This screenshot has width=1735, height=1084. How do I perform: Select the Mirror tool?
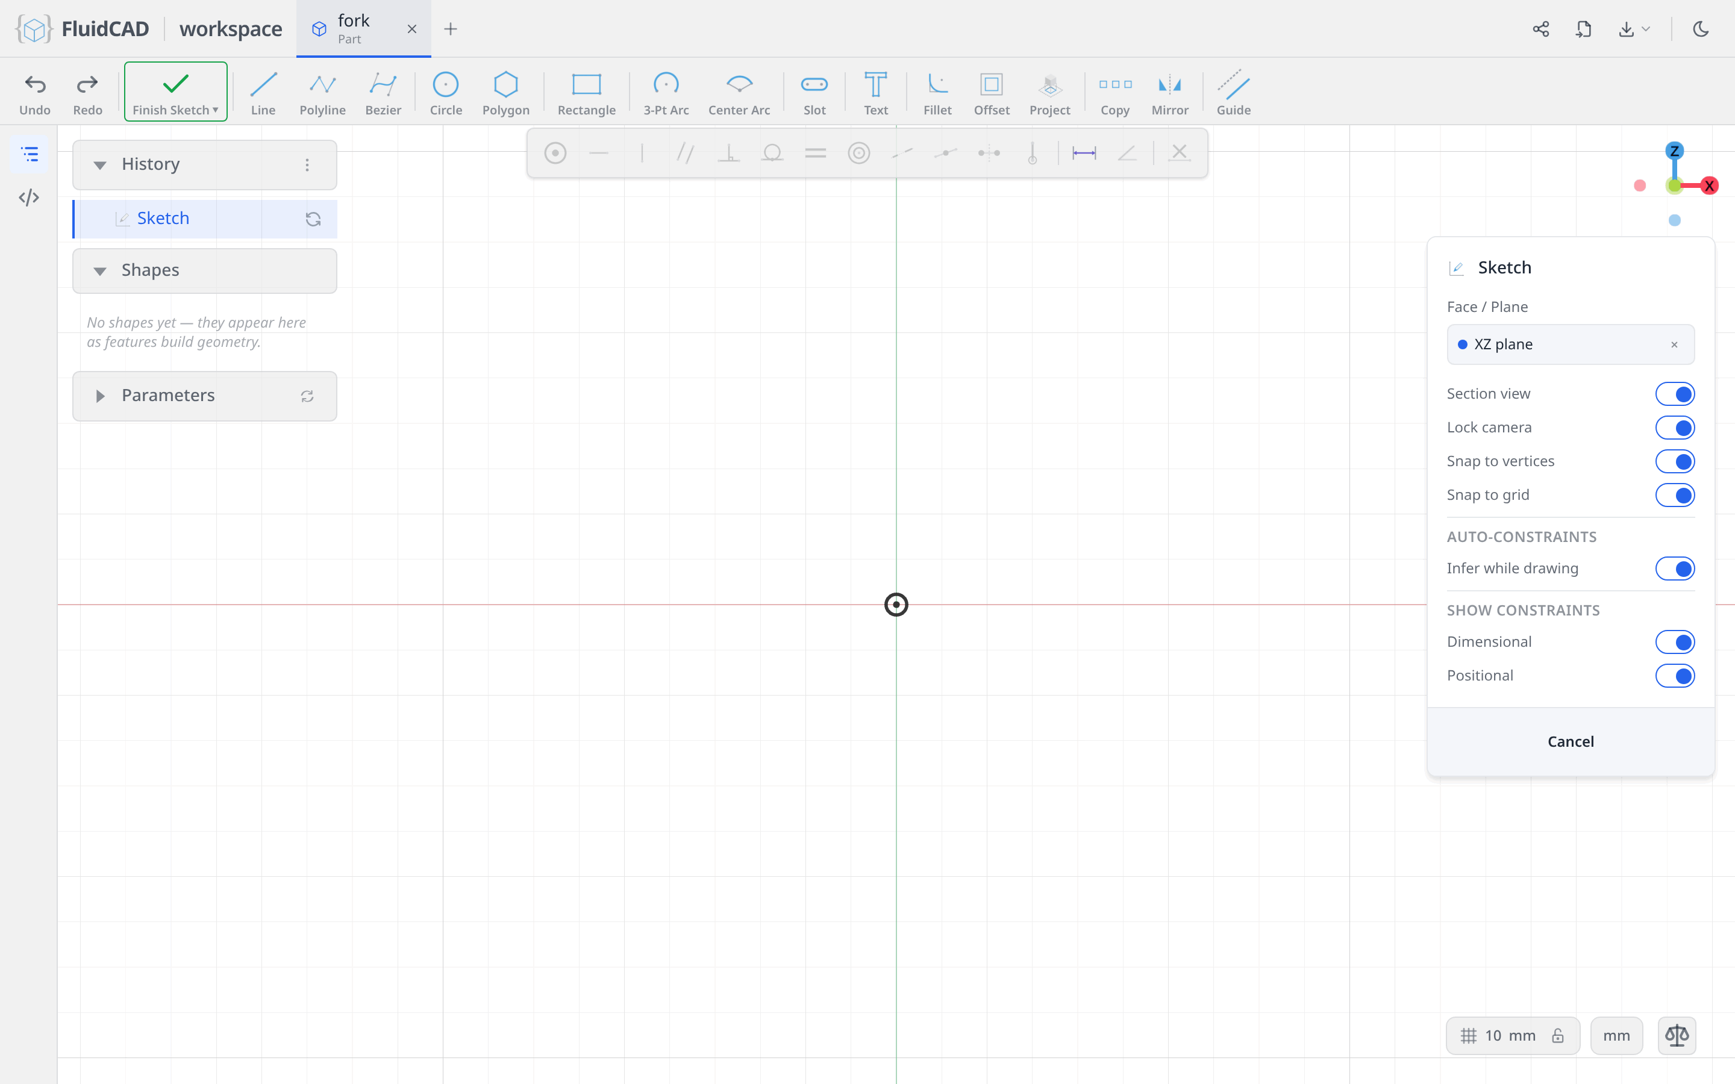pos(1170,93)
